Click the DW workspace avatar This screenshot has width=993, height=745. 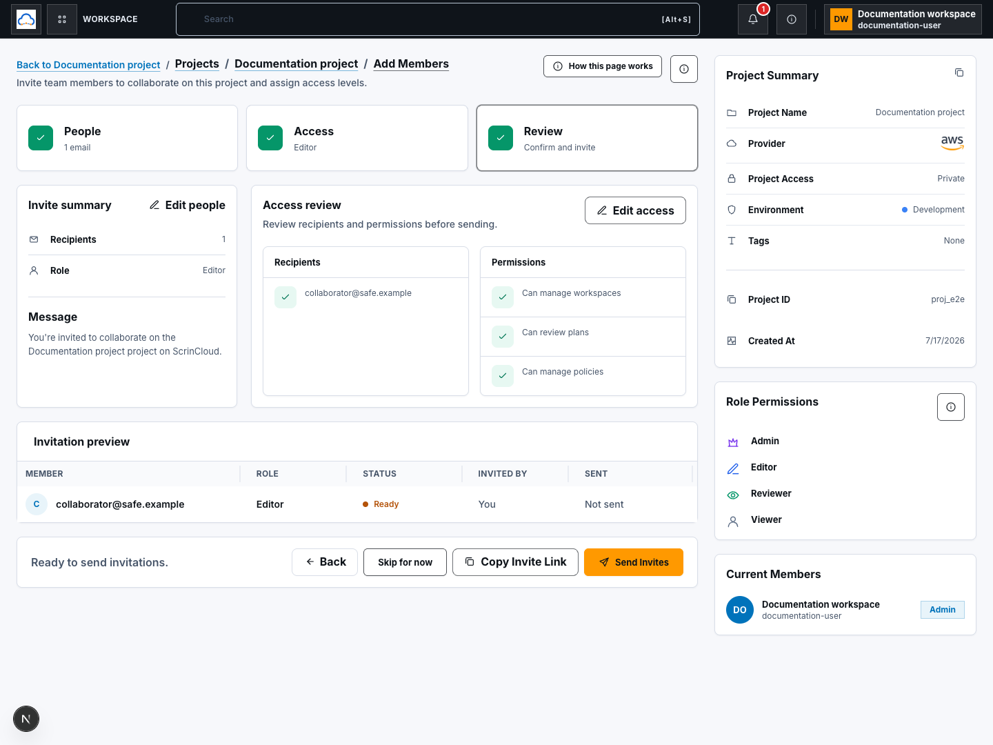click(841, 19)
